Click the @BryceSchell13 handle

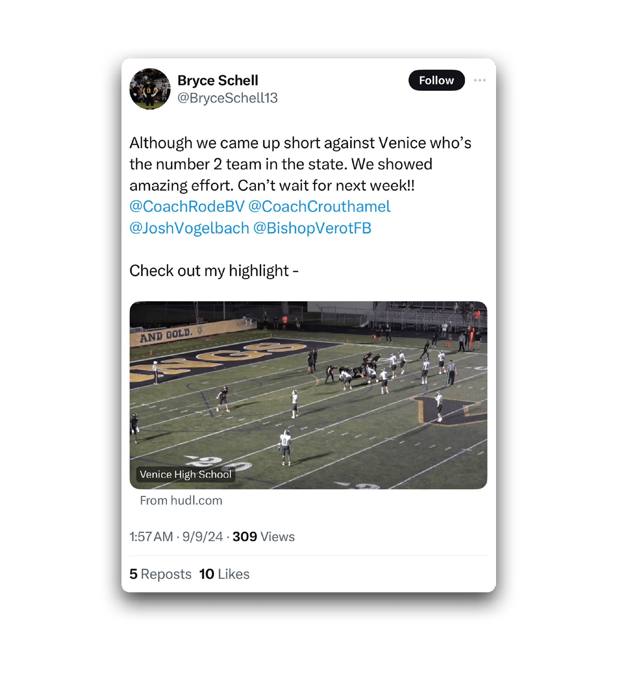coord(227,98)
